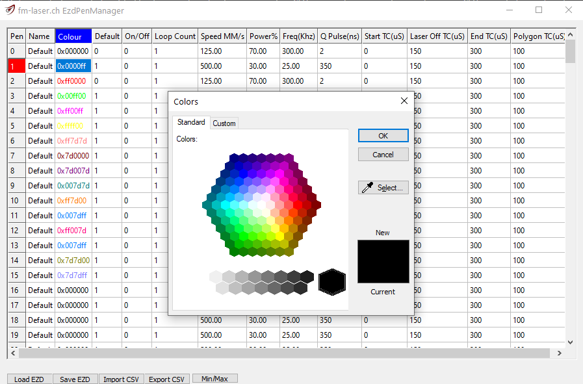The width and height of the screenshot is (583, 384).
Task: Click Q Pulse value 350 in pen 19 row
Action: pos(339,335)
